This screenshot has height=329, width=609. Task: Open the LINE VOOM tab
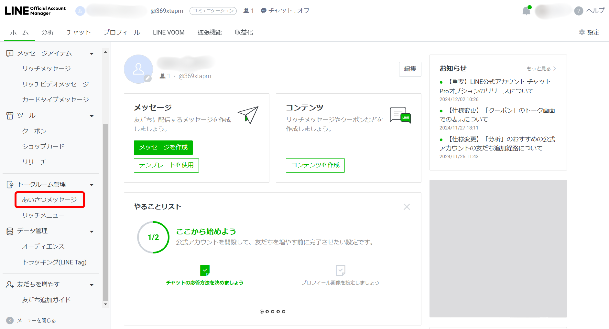(x=169, y=32)
